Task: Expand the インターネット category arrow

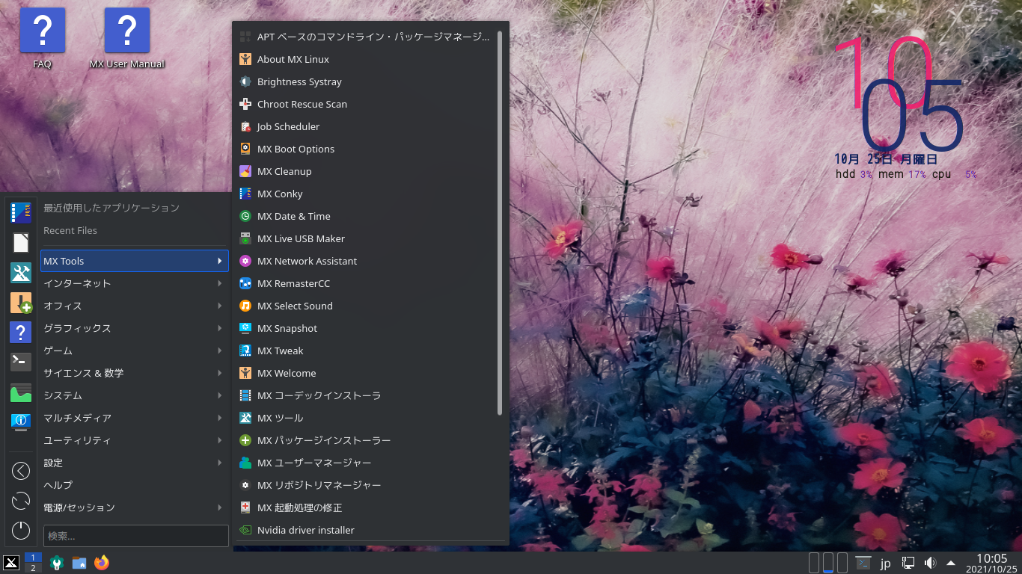Action: [219, 283]
